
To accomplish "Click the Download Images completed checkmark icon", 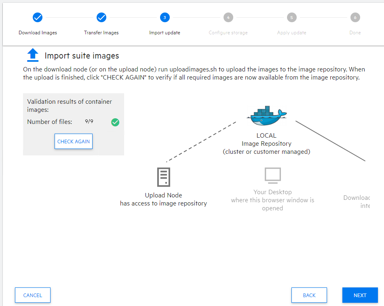I will [38, 17].
